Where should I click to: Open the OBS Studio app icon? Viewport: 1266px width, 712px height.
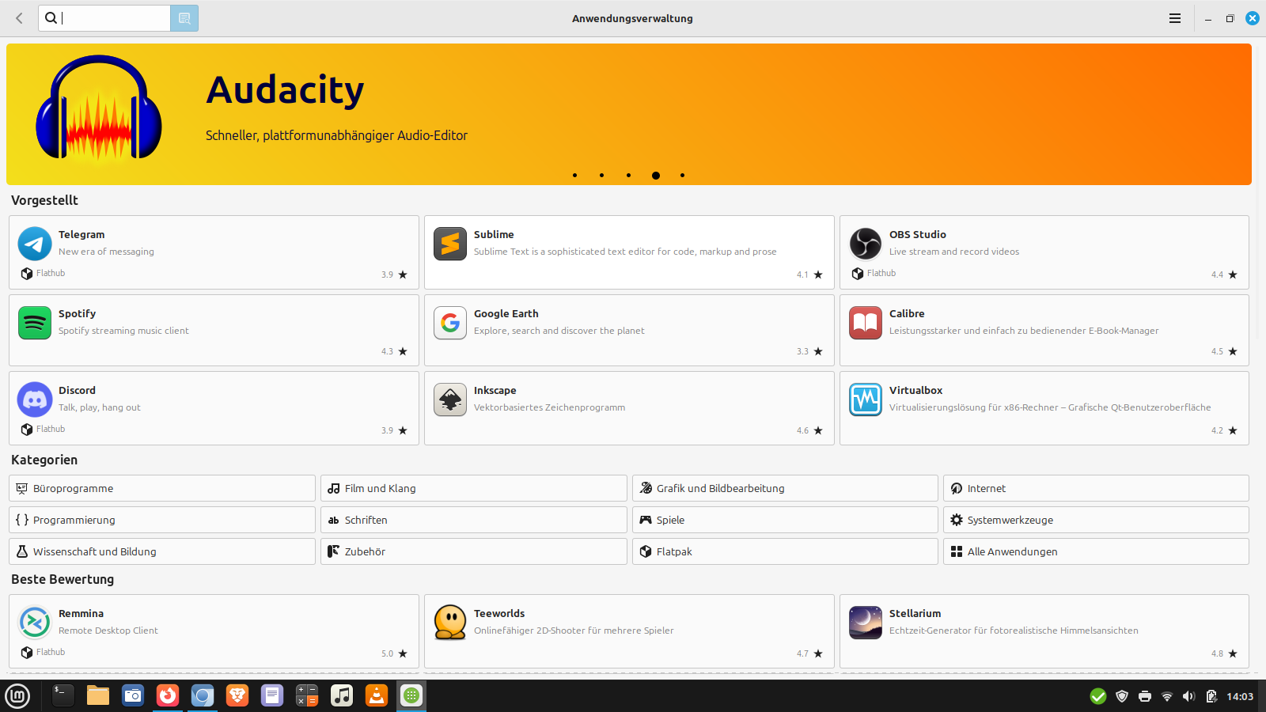[x=866, y=244]
